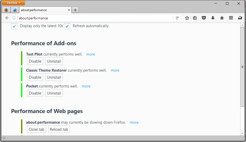Image resolution: width=246 pixels, height=142 pixels.
Task: Disable Classic Theme Restorer
Action: 35,77
